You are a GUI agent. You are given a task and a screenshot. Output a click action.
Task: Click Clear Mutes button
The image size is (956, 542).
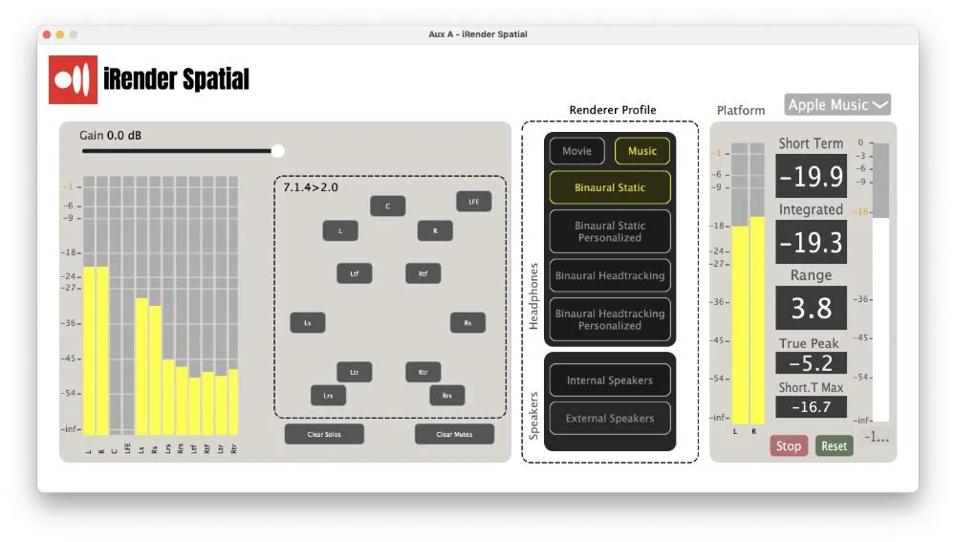click(x=454, y=435)
